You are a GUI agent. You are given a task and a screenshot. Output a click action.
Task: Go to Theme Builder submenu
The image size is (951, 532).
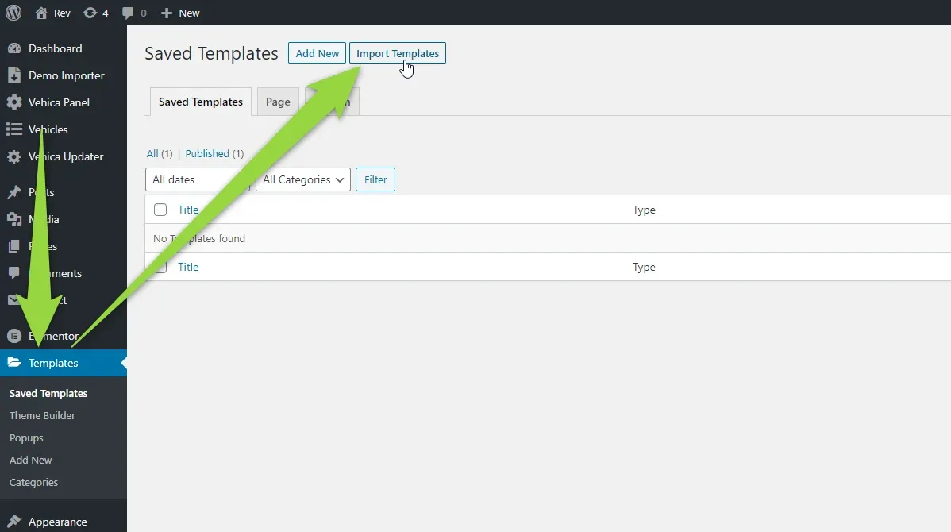coord(42,415)
